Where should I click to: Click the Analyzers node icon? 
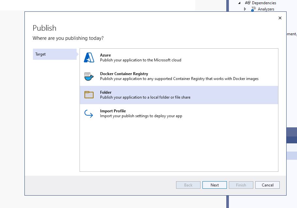253,9
